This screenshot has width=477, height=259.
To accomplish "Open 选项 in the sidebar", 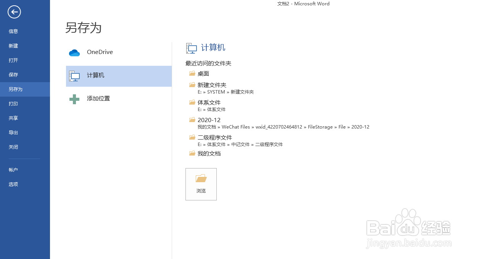I will 25,184.
